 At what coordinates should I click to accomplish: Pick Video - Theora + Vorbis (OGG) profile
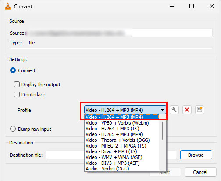pos(122,140)
